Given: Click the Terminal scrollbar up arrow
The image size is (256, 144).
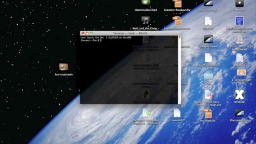Looking at the screenshot, I should [x=180, y=37].
